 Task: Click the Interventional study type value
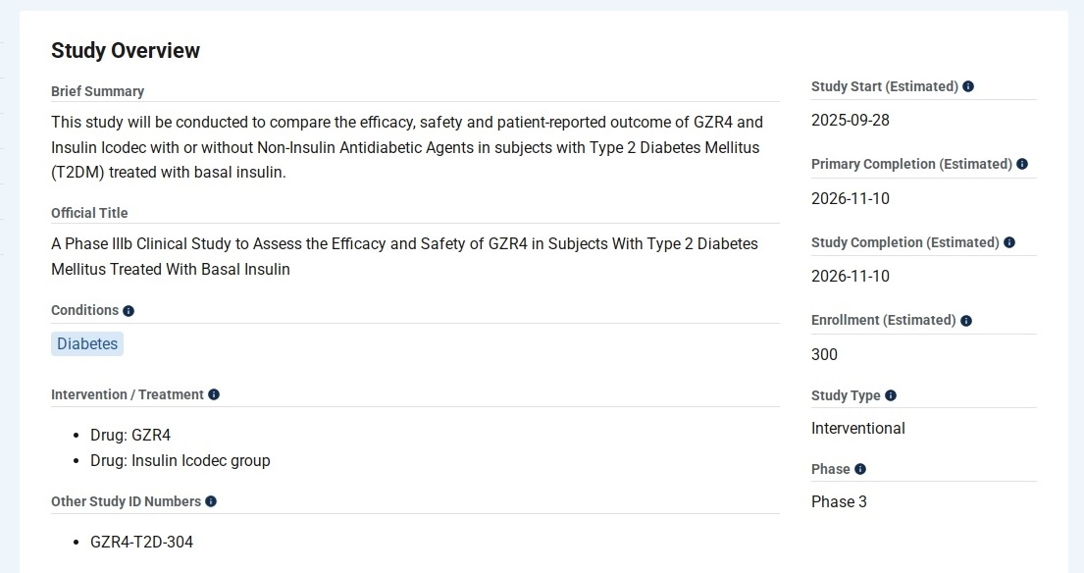click(x=858, y=428)
